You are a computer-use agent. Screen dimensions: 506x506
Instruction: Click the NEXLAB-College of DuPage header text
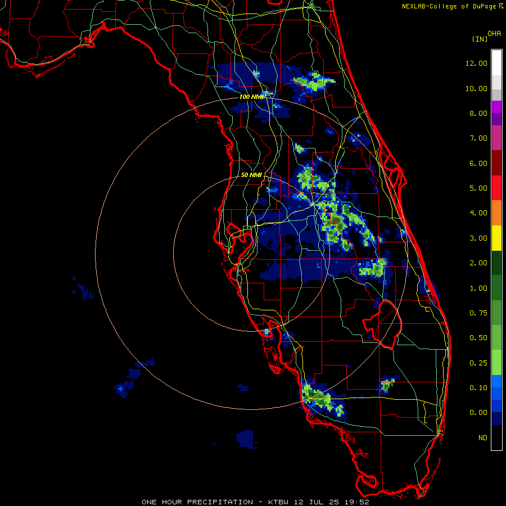pyautogui.click(x=449, y=6)
